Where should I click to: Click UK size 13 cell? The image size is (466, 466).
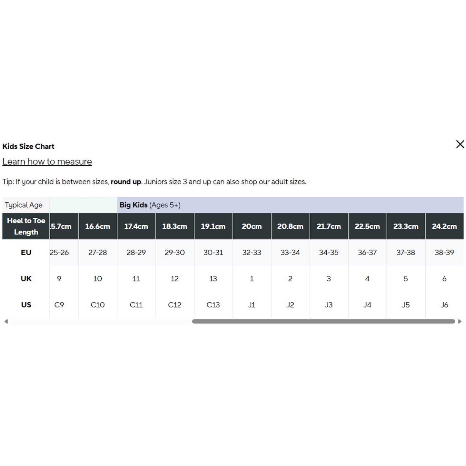click(x=213, y=279)
